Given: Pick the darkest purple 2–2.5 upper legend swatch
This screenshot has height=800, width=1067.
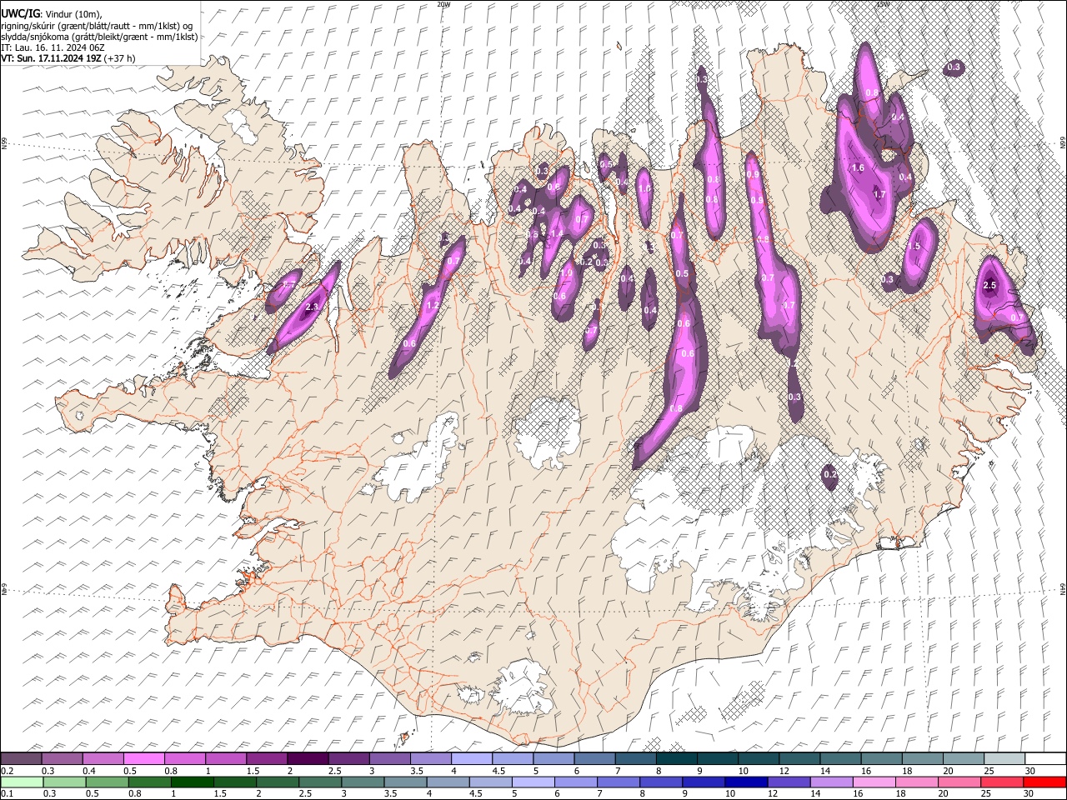Looking at the screenshot, I should coord(308,758).
